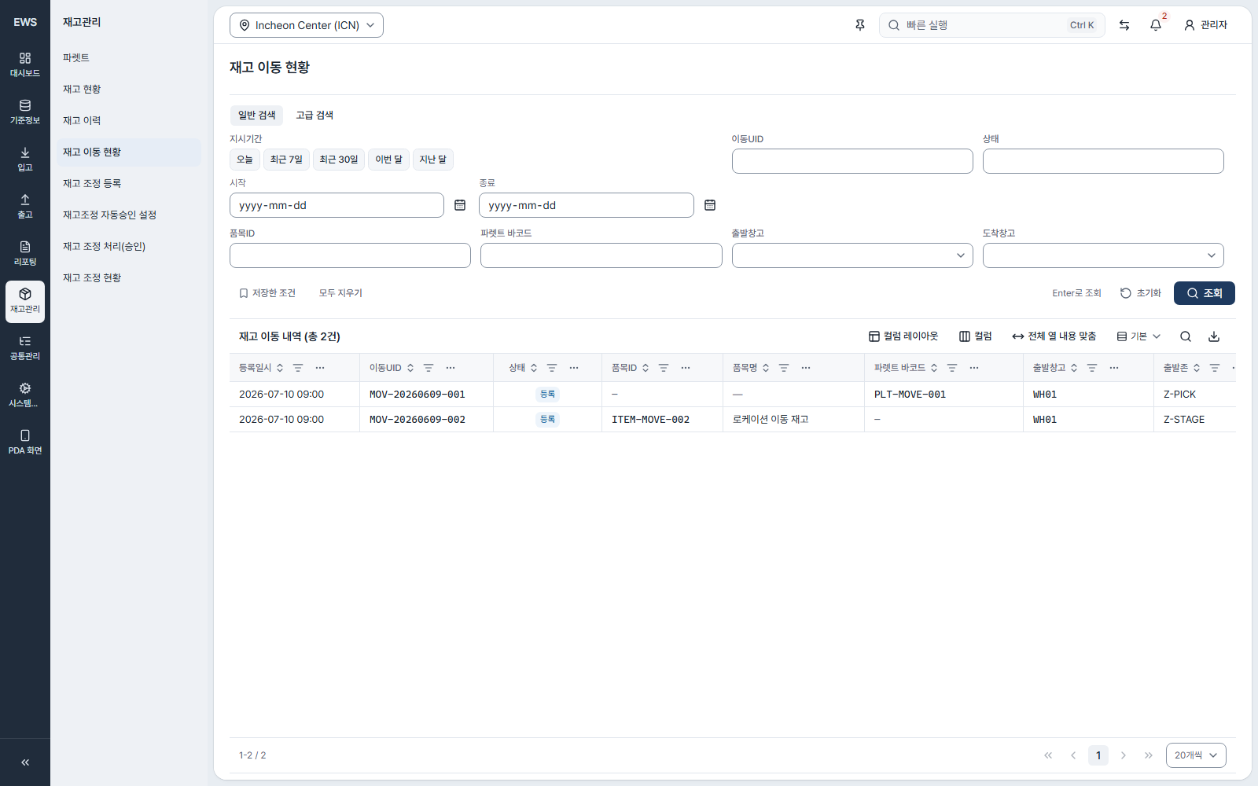
Task: Open 저장한 조건 saved filters
Action: (x=267, y=293)
